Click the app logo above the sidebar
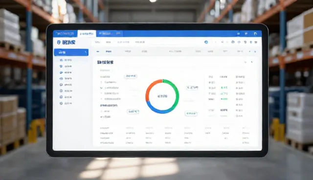Image resolution: width=313 pixels, height=180 pixels. [66, 42]
